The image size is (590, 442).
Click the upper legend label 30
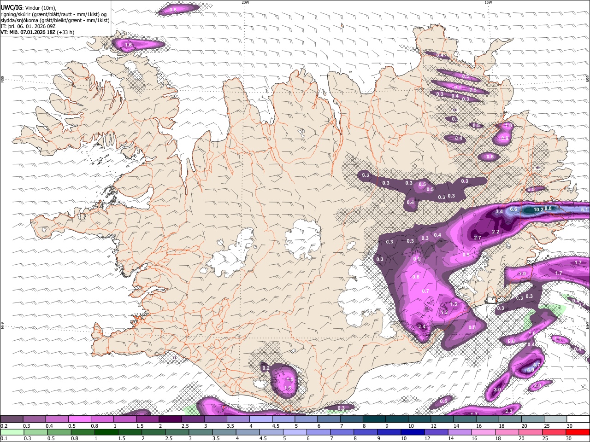(570, 426)
